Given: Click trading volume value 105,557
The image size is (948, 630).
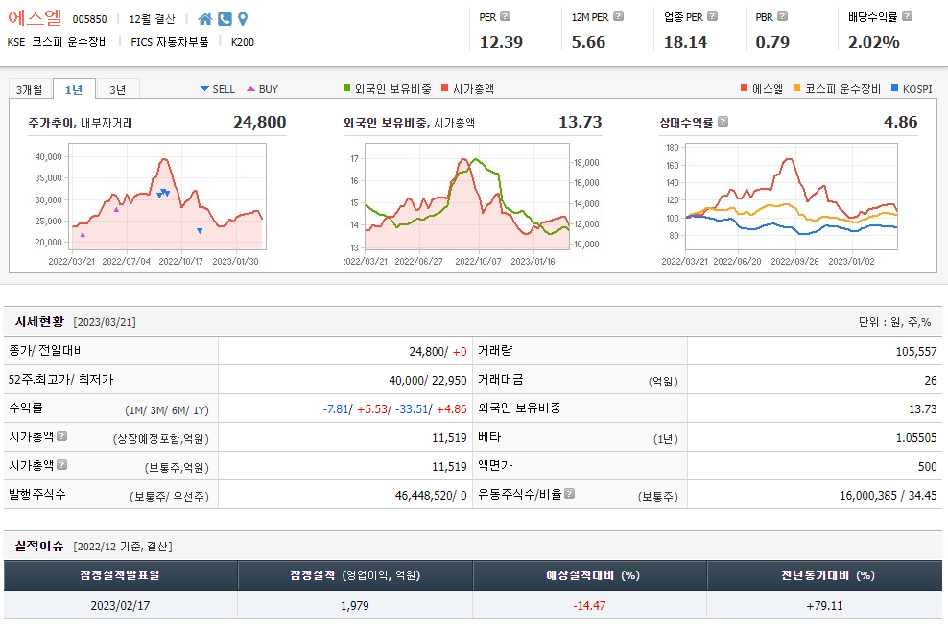Looking at the screenshot, I should coord(916,352).
